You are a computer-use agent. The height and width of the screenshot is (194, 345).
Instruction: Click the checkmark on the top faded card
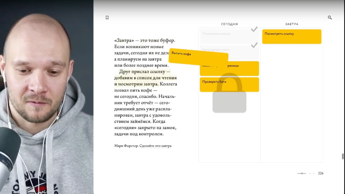pyautogui.click(x=254, y=29)
